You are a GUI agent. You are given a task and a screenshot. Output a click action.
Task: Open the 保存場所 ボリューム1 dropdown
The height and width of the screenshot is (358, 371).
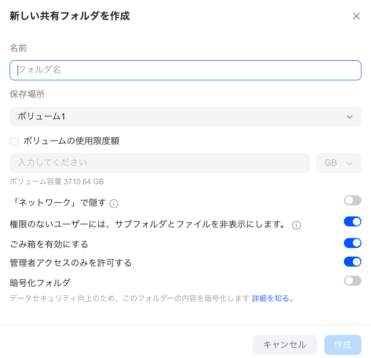coord(185,116)
